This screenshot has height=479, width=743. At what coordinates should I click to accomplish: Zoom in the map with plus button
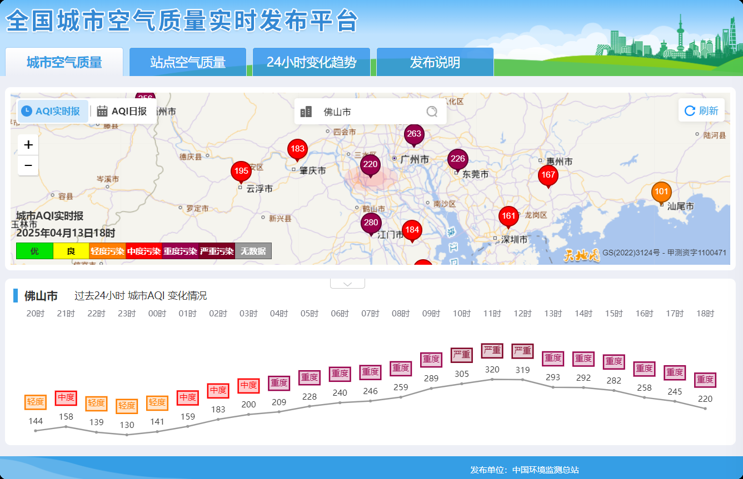click(28, 145)
